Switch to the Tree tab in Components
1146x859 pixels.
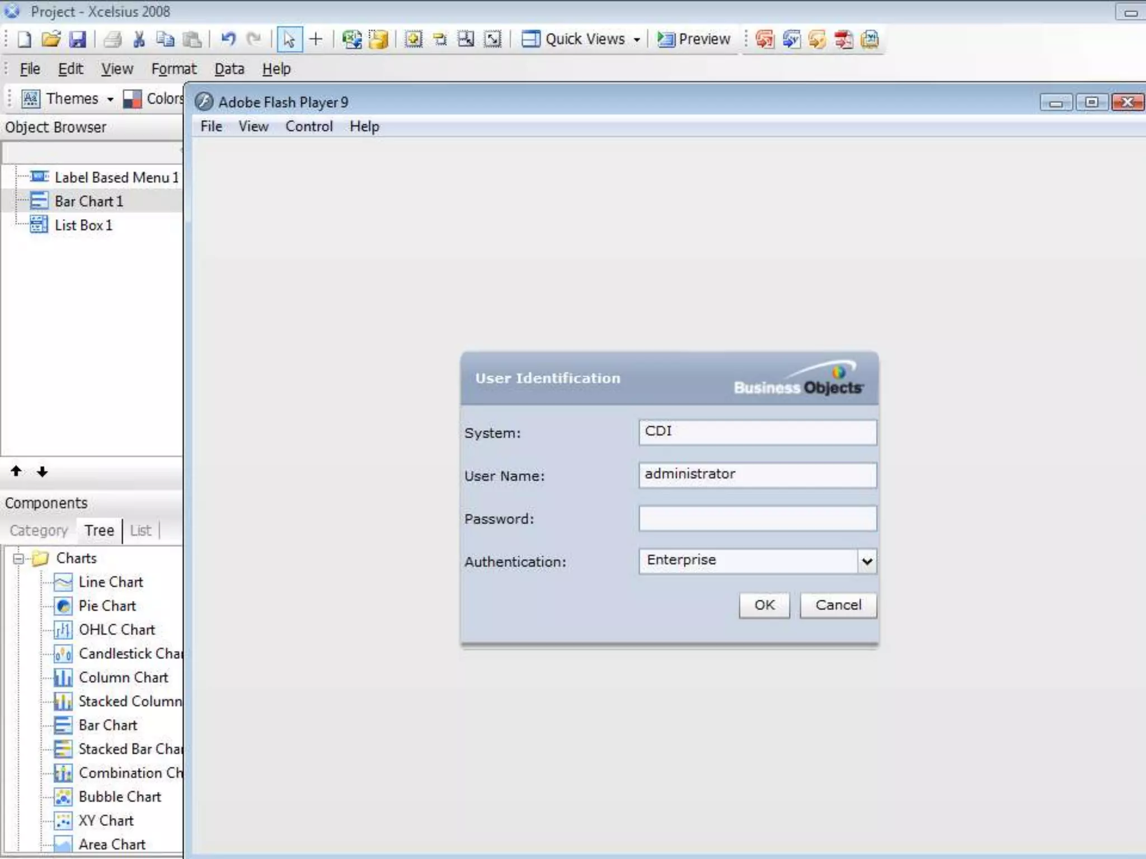click(99, 530)
